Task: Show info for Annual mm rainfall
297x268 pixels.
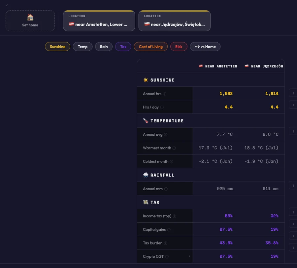Action: click(x=166, y=189)
